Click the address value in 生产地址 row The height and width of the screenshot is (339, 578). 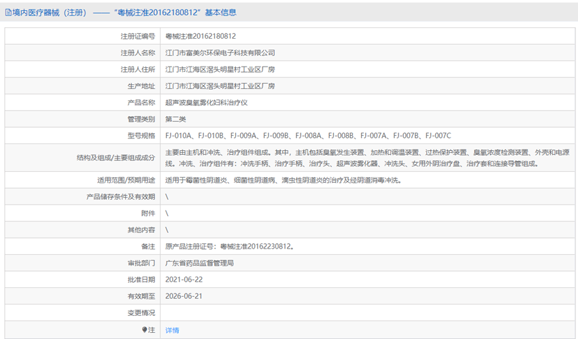pos(220,86)
